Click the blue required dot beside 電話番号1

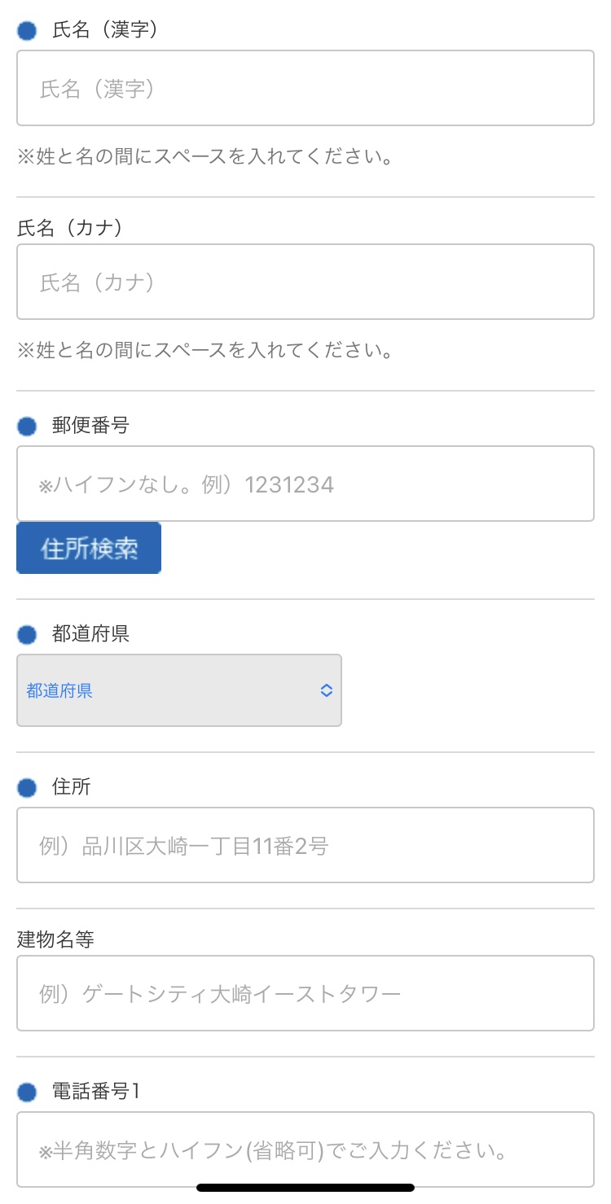27,1092
